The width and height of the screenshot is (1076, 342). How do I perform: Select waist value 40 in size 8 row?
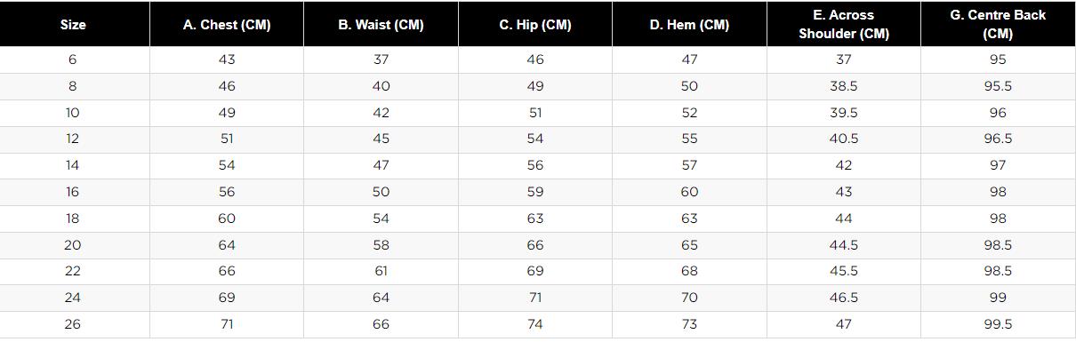click(381, 86)
